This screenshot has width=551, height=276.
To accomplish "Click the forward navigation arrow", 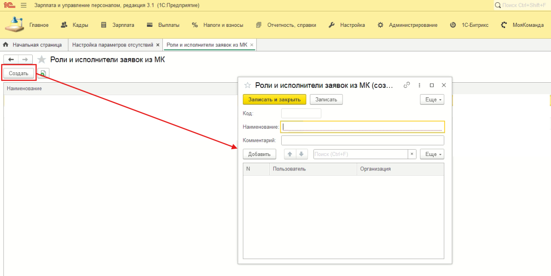I will [25, 60].
